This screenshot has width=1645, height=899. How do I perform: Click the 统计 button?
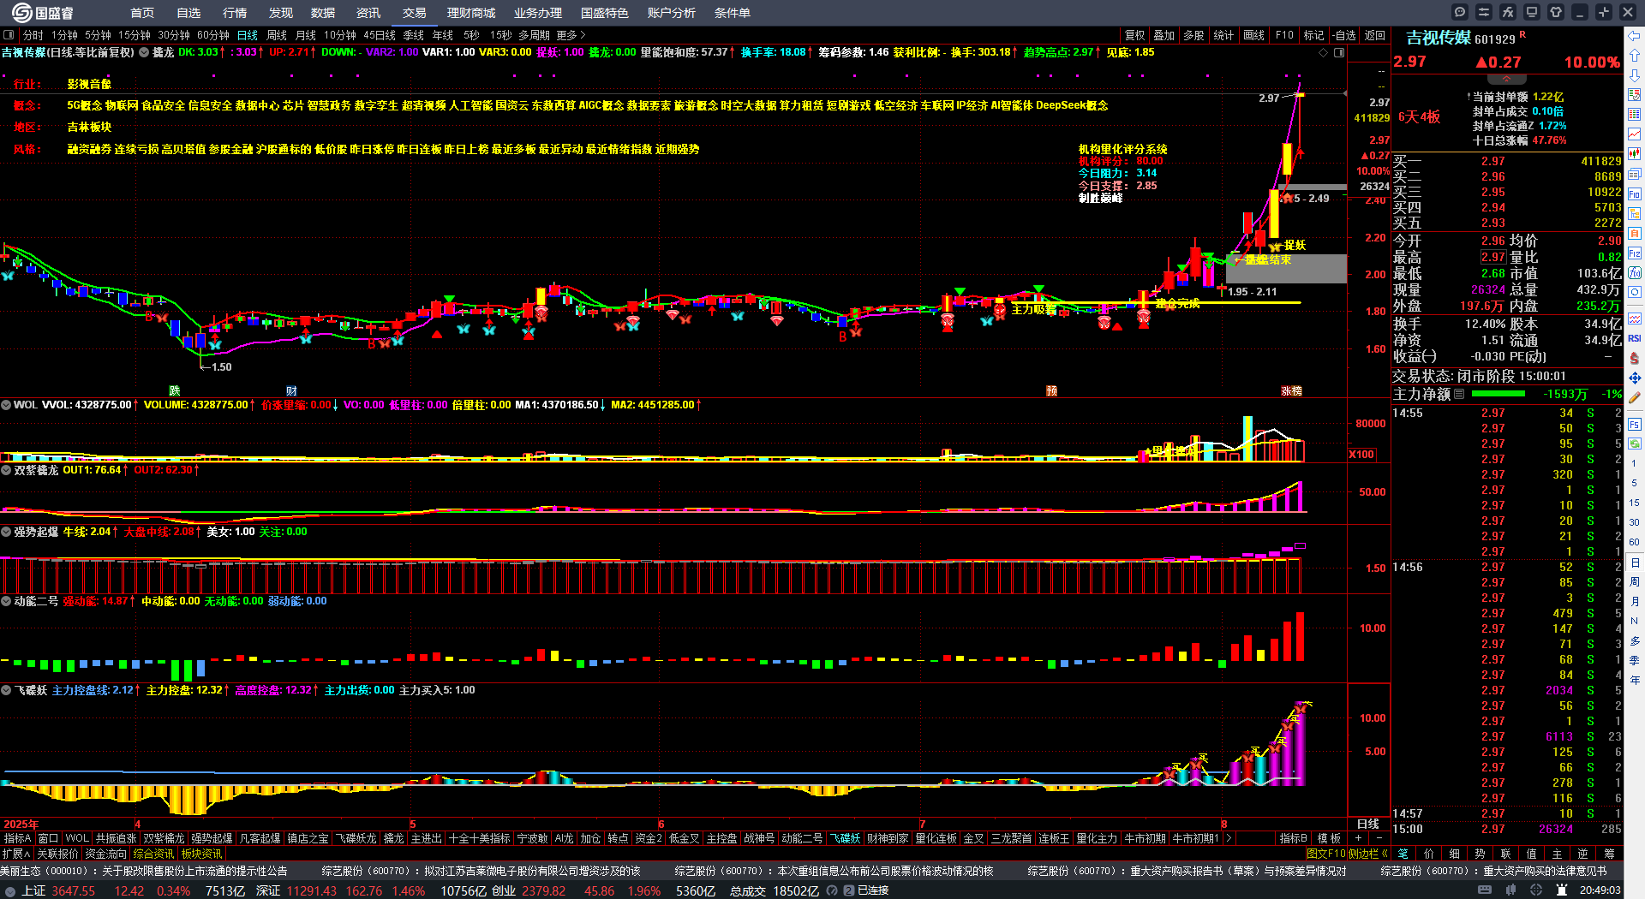pos(1224,35)
